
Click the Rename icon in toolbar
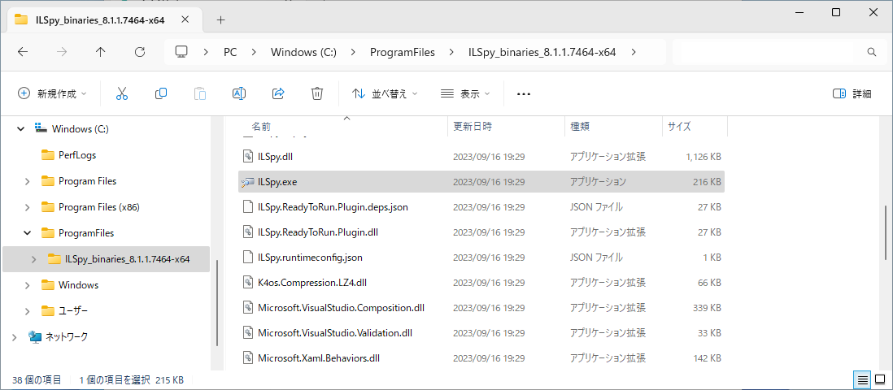(239, 94)
